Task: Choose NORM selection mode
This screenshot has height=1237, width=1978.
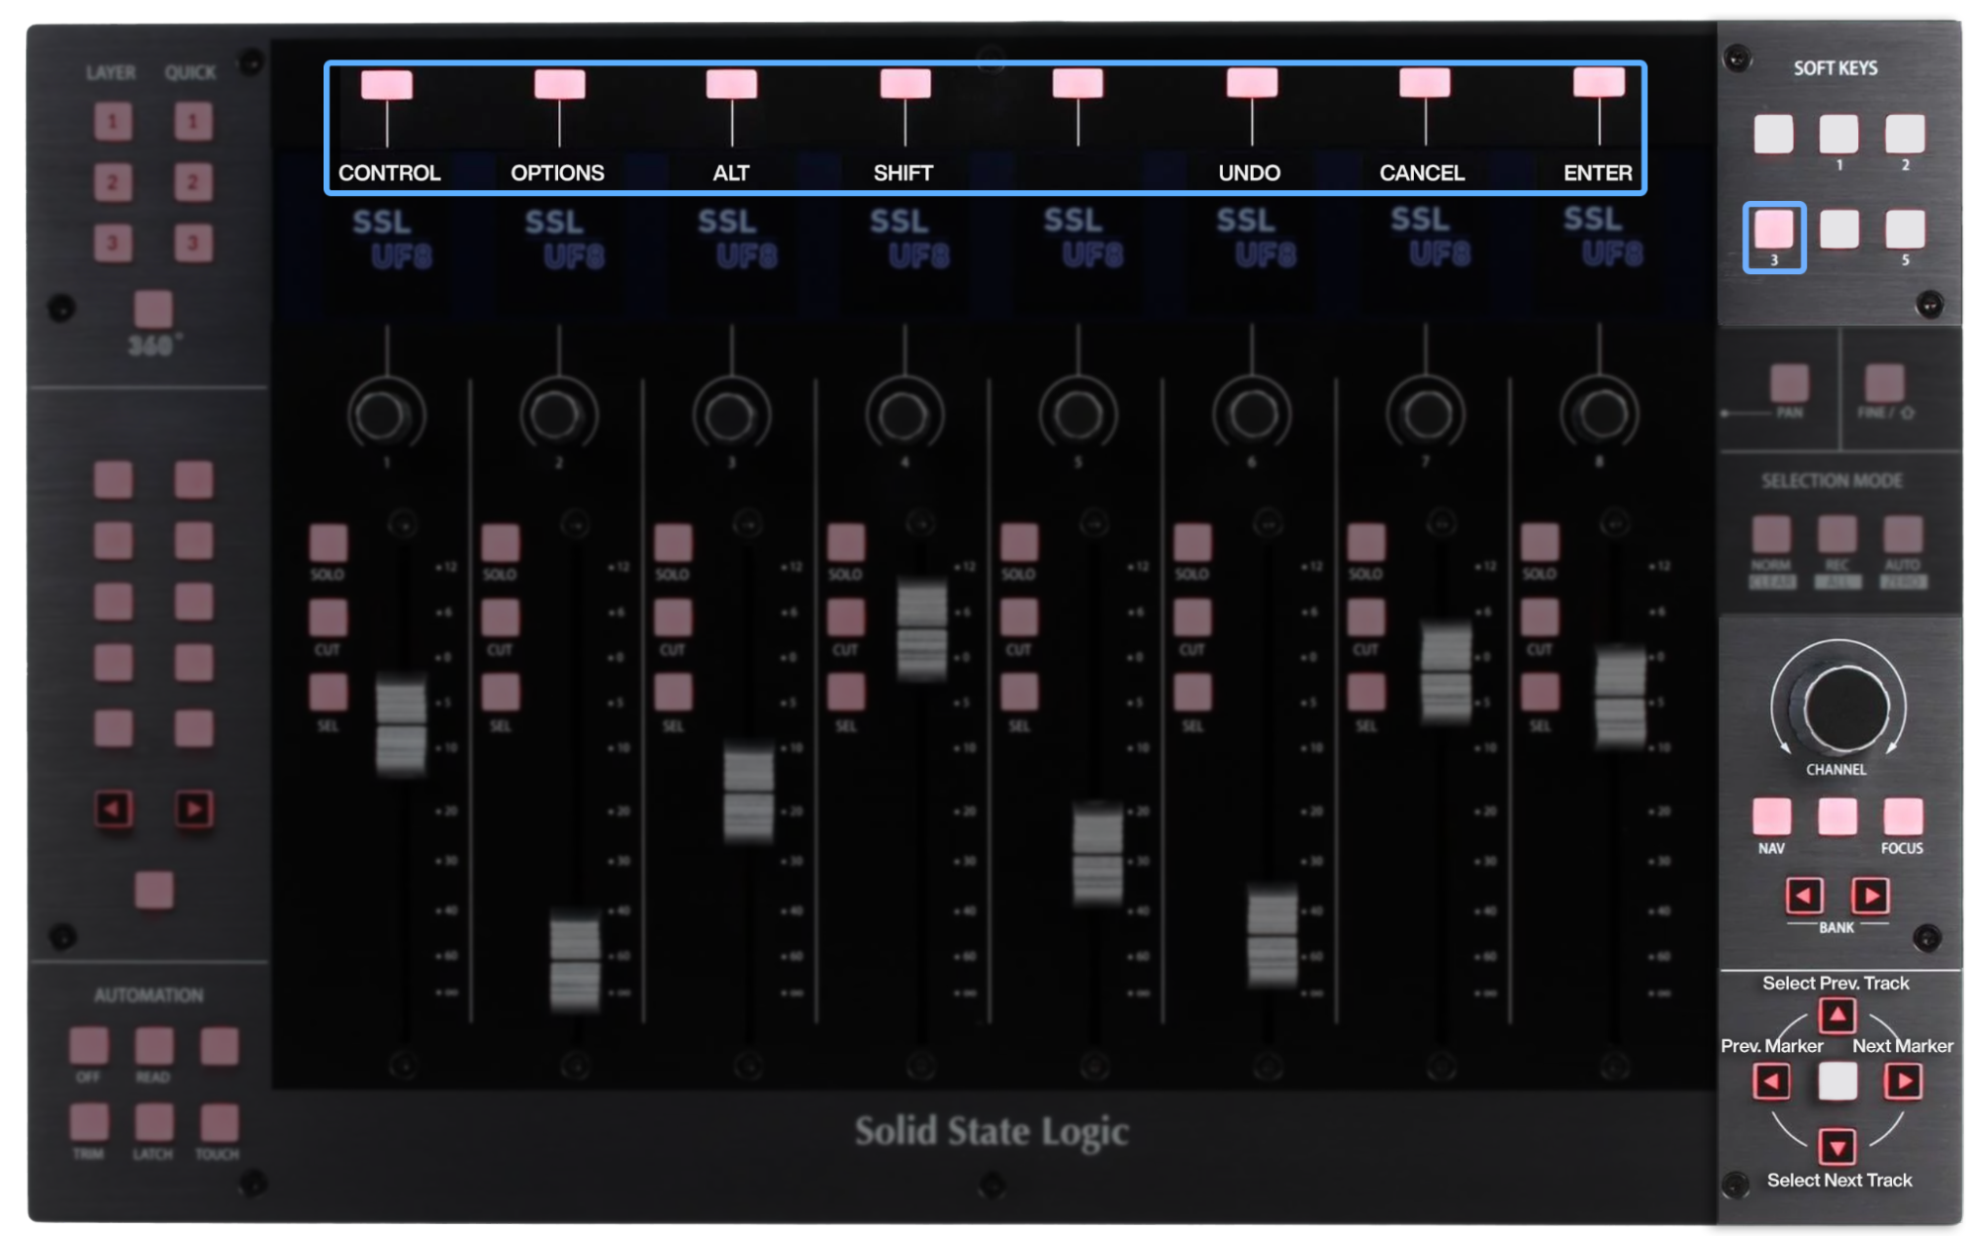Action: (x=1771, y=534)
